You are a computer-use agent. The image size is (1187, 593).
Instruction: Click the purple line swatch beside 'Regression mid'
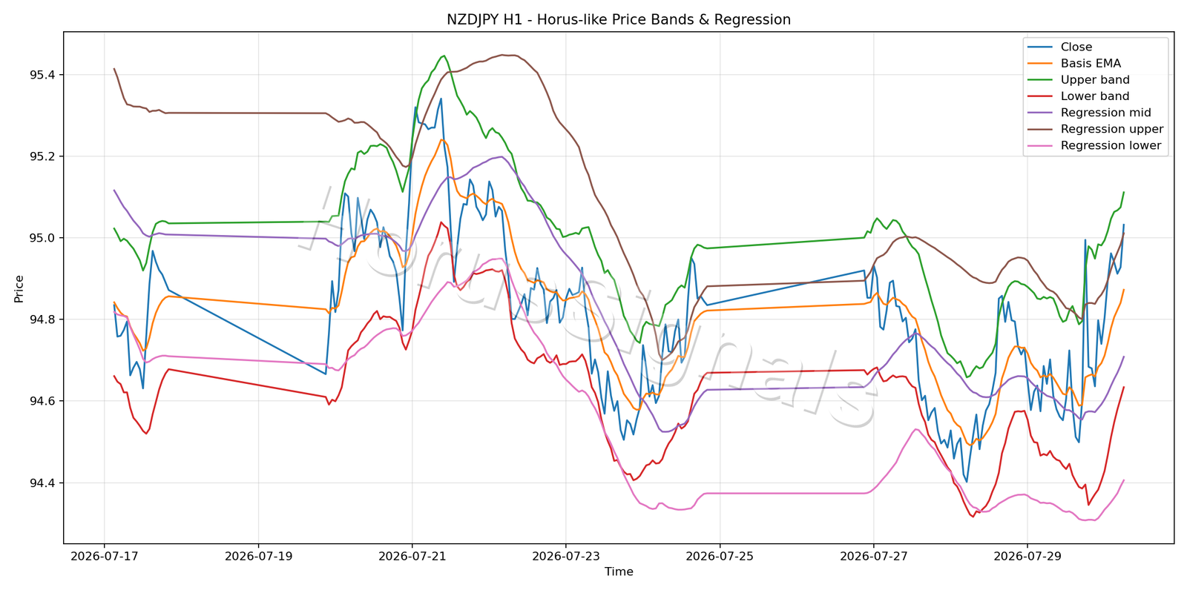[1040, 113]
